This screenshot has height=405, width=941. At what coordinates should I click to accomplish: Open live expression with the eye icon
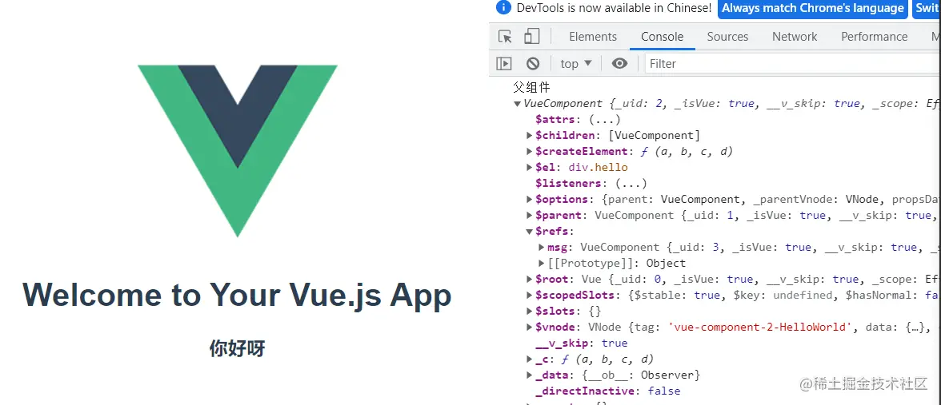coord(619,64)
